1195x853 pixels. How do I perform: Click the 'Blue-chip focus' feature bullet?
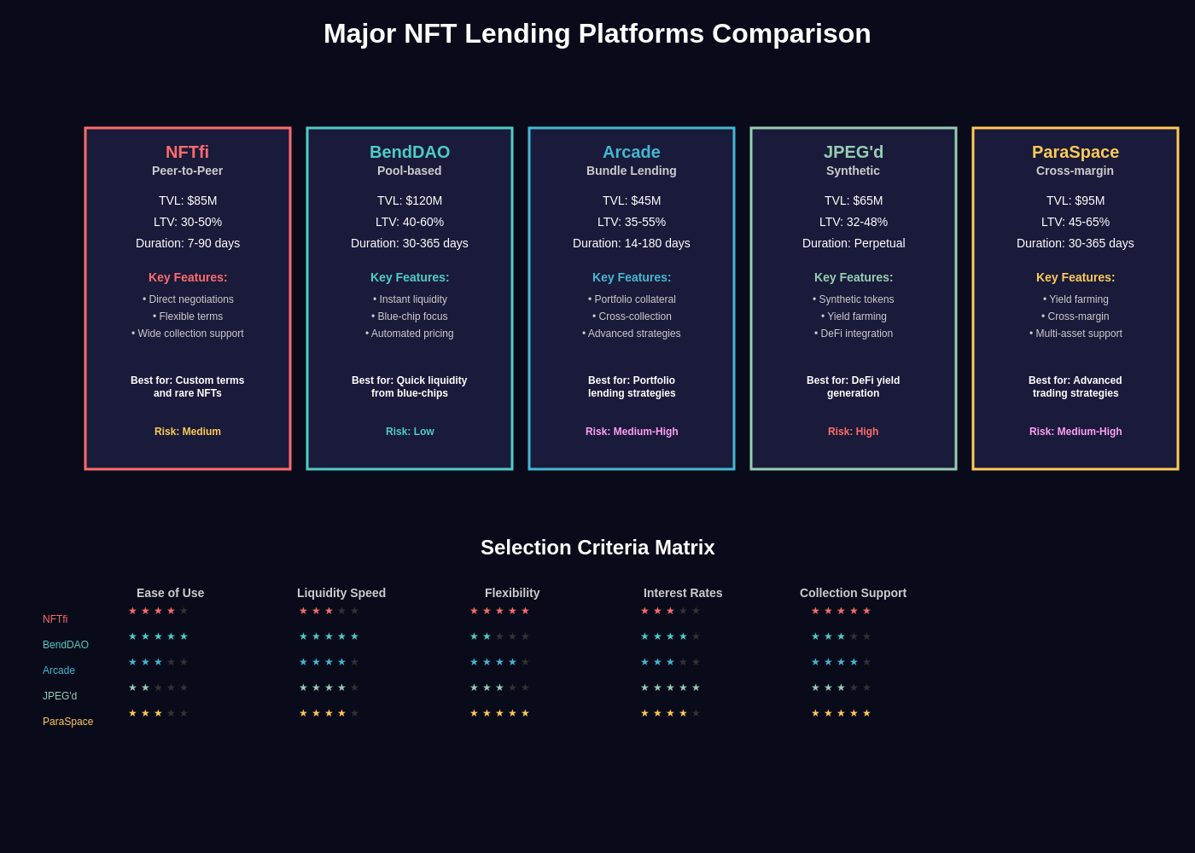tap(410, 316)
